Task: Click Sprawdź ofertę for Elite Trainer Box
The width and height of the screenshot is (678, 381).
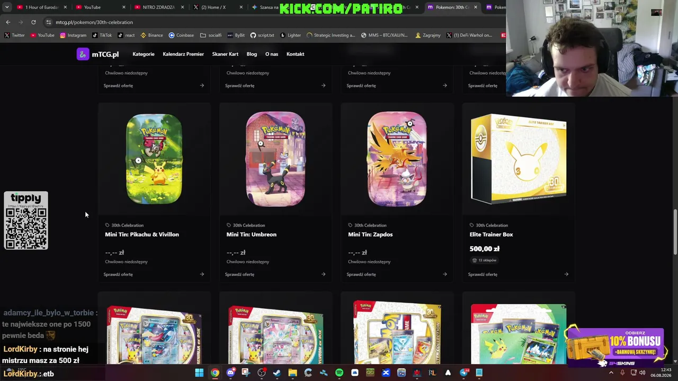Action: (x=483, y=275)
